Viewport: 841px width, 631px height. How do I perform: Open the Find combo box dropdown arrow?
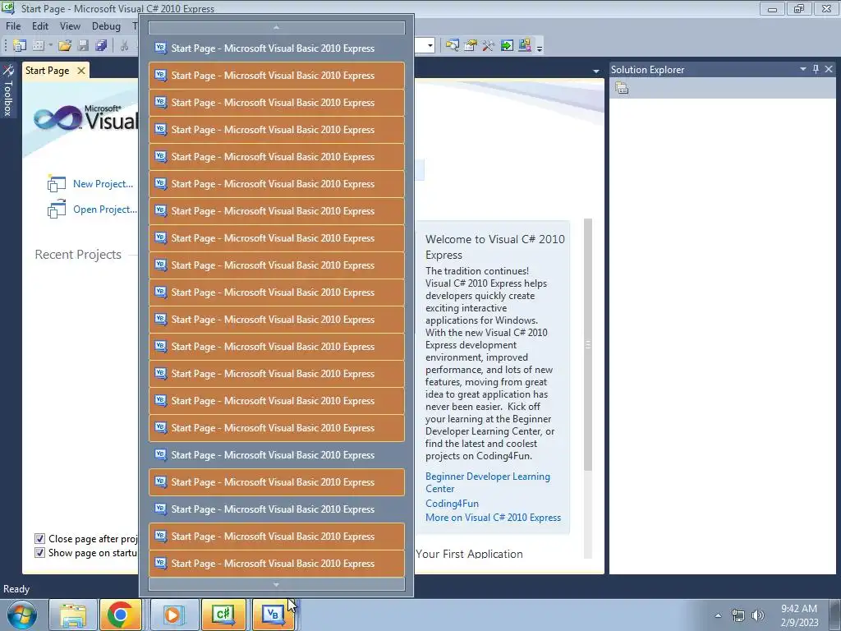(430, 46)
